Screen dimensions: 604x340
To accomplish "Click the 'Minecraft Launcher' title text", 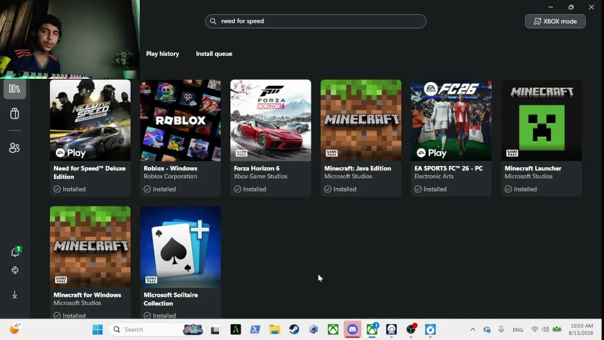I will click(x=533, y=169).
